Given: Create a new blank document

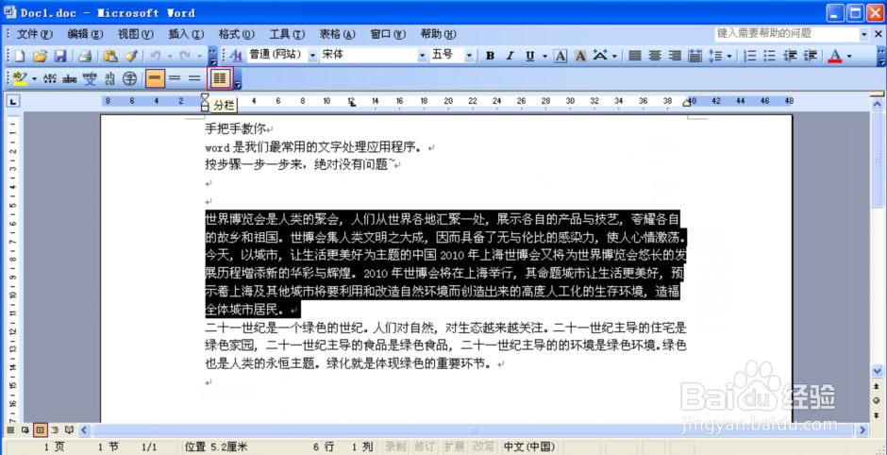Looking at the screenshot, I should (20, 56).
